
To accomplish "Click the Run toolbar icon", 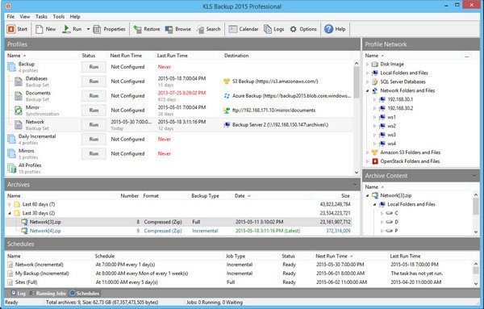I will pyautogui.click(x=66, y=29).
